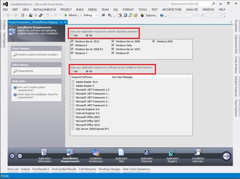240x179 pixels.
Task: Uncheck Windows Vista checkbox
Action: (113, 45)
